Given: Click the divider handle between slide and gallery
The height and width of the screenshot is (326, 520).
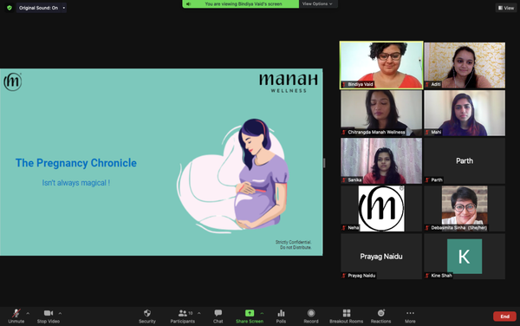Looking at the screenshot, I should click(324, 163).
